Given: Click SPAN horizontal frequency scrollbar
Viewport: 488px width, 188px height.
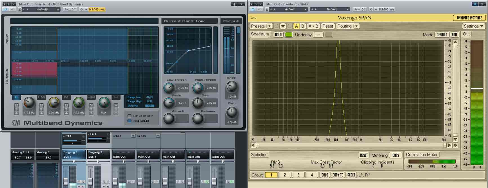Looking at the screenshot, I should pyautogui.click(x=351, y=145).
